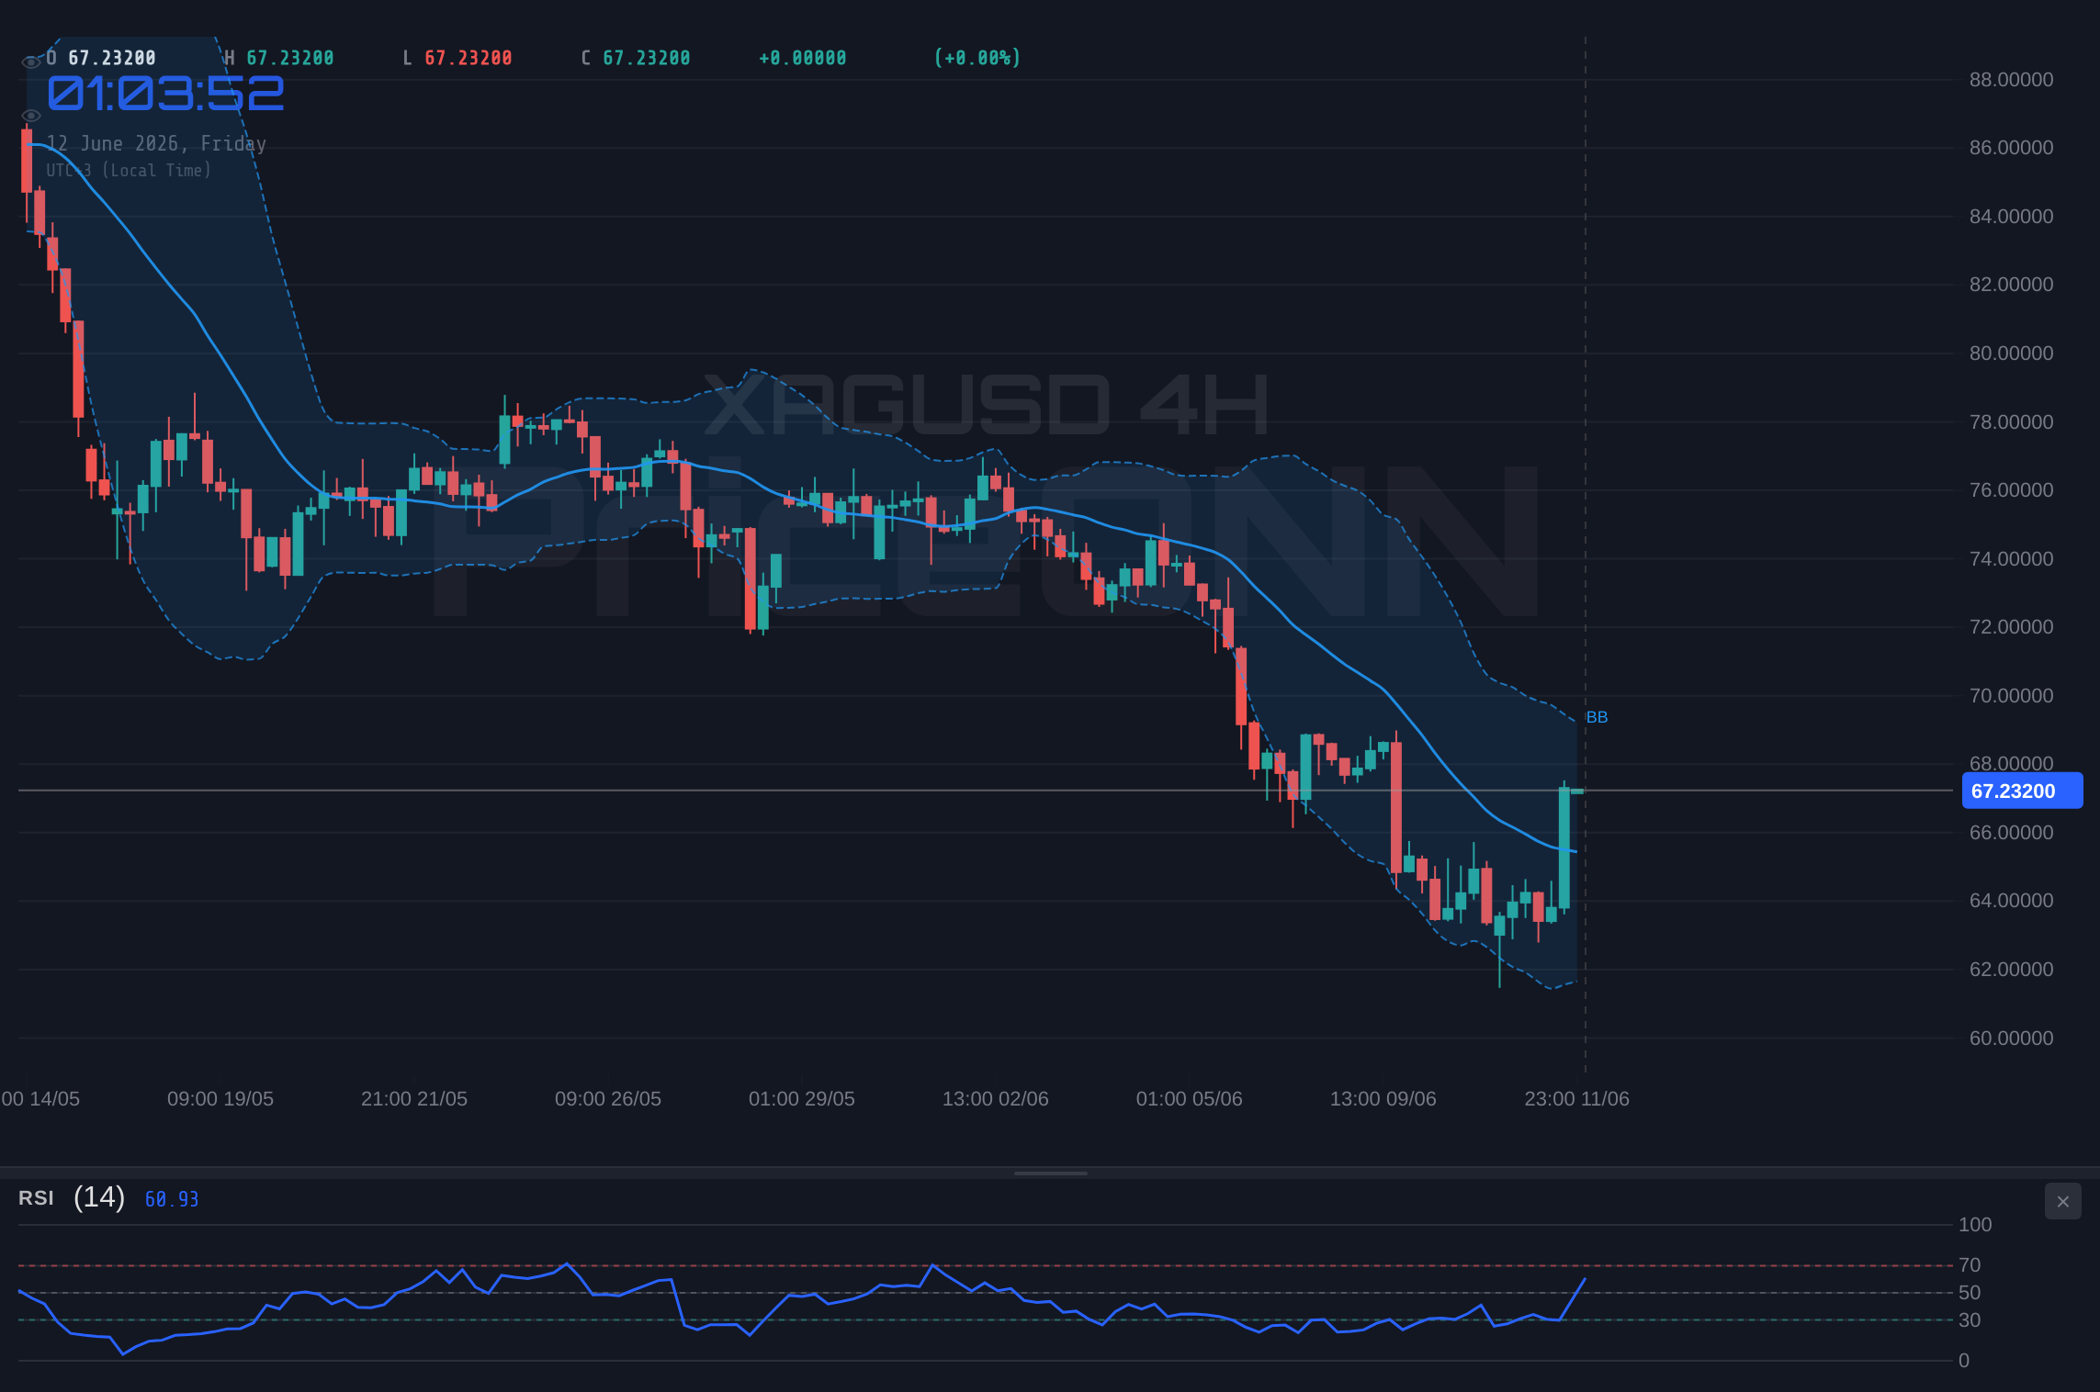Click the 21:00 21/05 time label
This screenshot has width=2100, height=1392.
pos(414,1099)
